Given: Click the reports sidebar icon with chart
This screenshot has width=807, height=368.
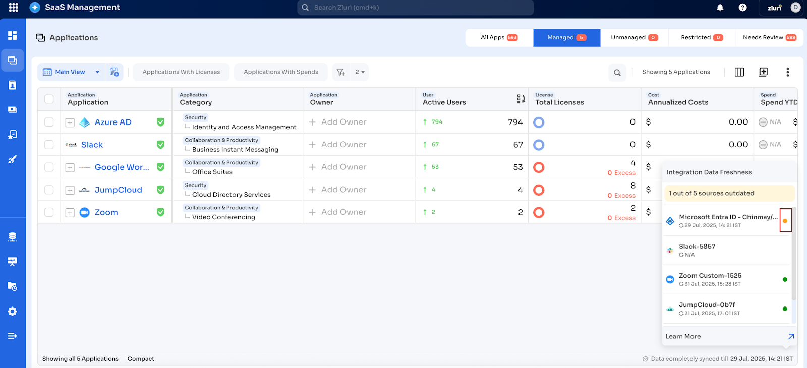Looking at the screenshot, I should tap(13, 262).
